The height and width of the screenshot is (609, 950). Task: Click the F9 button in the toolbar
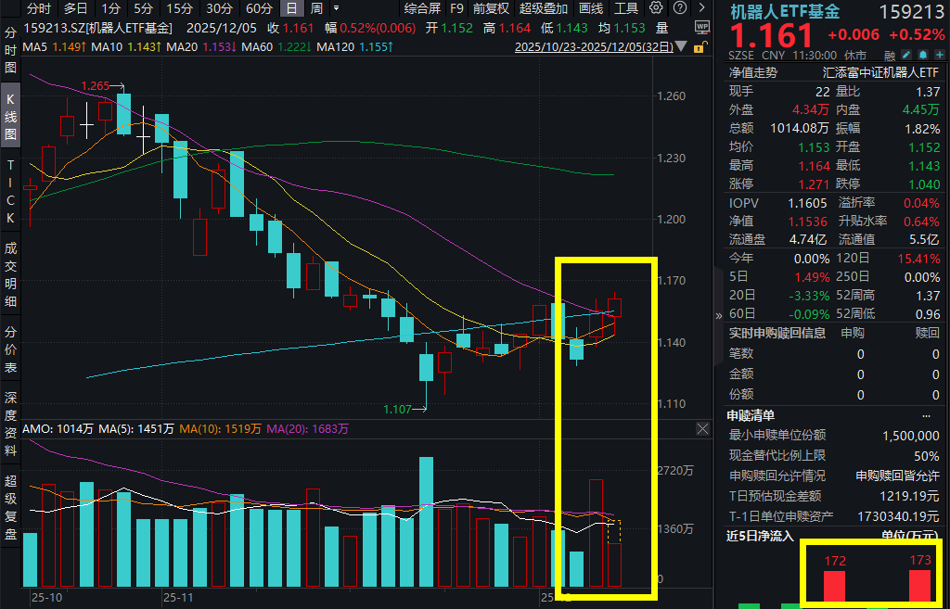click(456, 8)
